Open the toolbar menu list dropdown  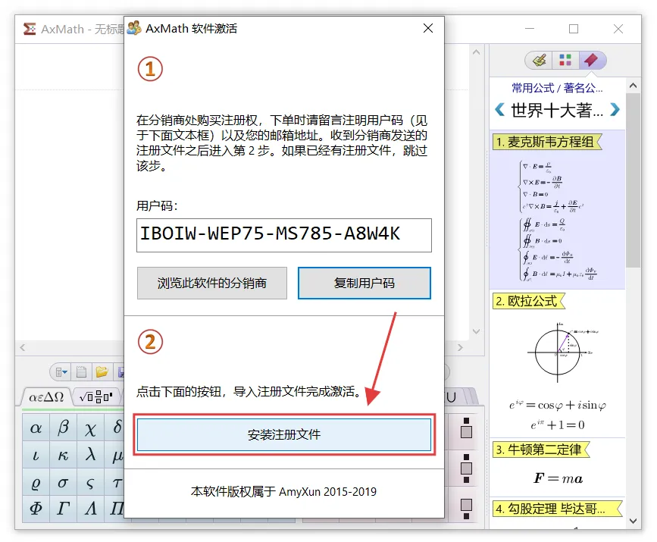[x=61, y=371]
